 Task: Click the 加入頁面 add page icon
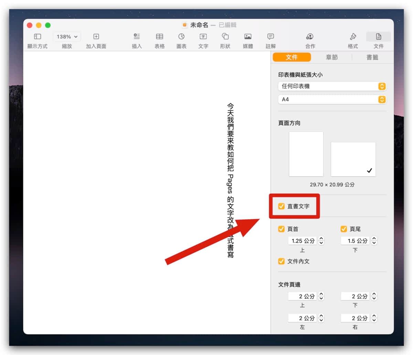pyautogui.click(x=96, y=36)
